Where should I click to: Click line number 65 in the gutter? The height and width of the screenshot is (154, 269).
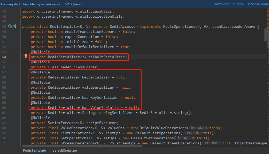coord(4,113)
